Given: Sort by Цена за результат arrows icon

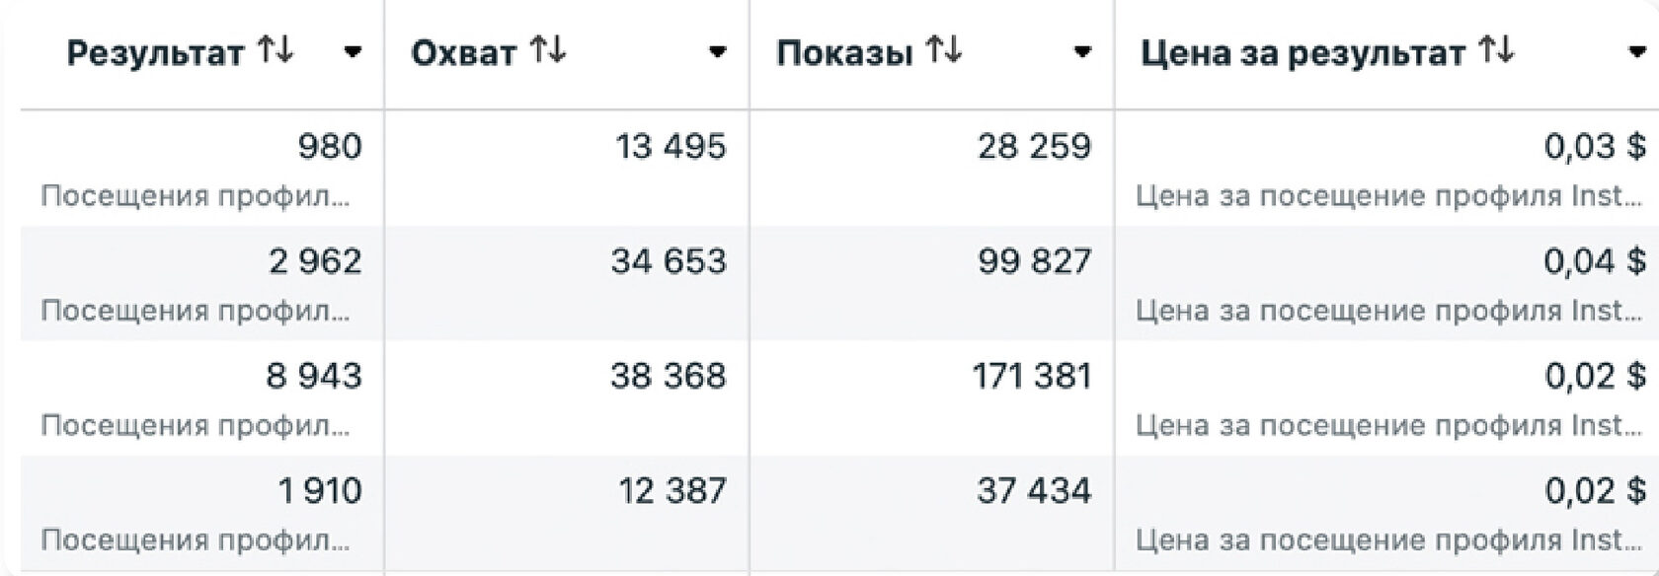Looking at the screenshot, I should click(1496, 50).
